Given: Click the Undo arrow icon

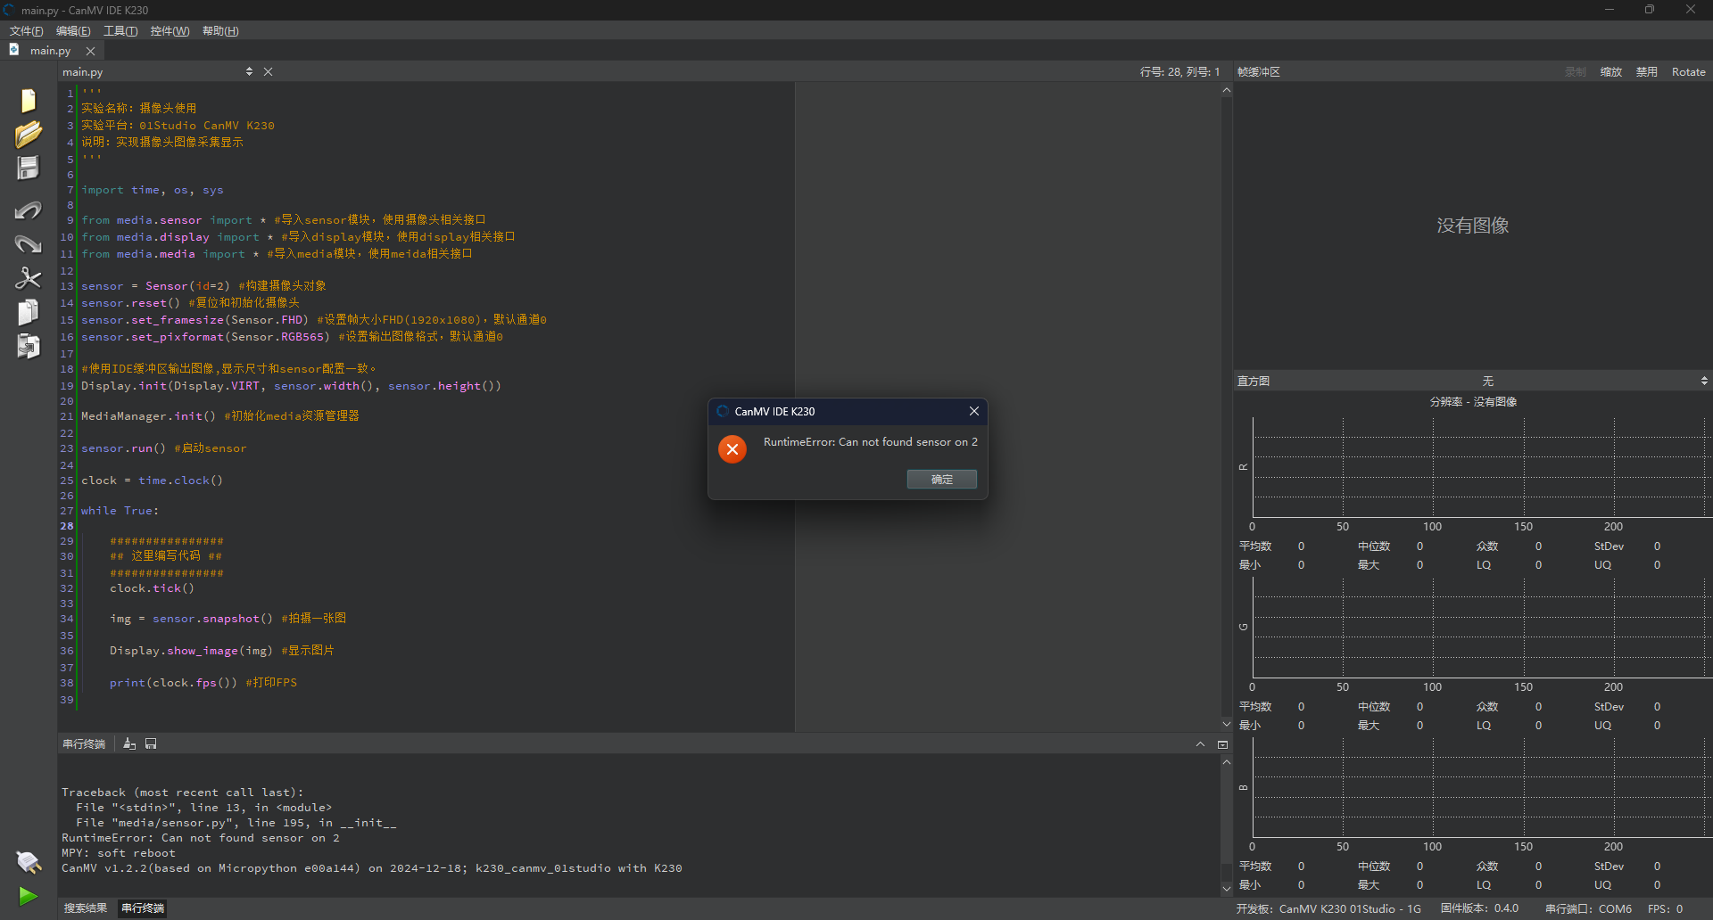Looking at the screenshot, I should tap(28, 210).
